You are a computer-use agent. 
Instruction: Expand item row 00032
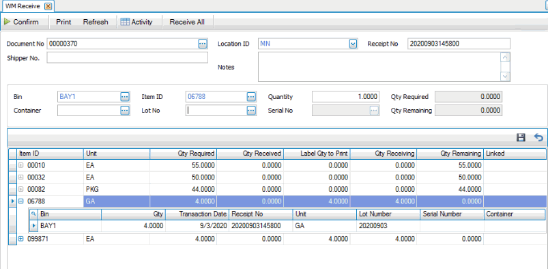(20, 178)
